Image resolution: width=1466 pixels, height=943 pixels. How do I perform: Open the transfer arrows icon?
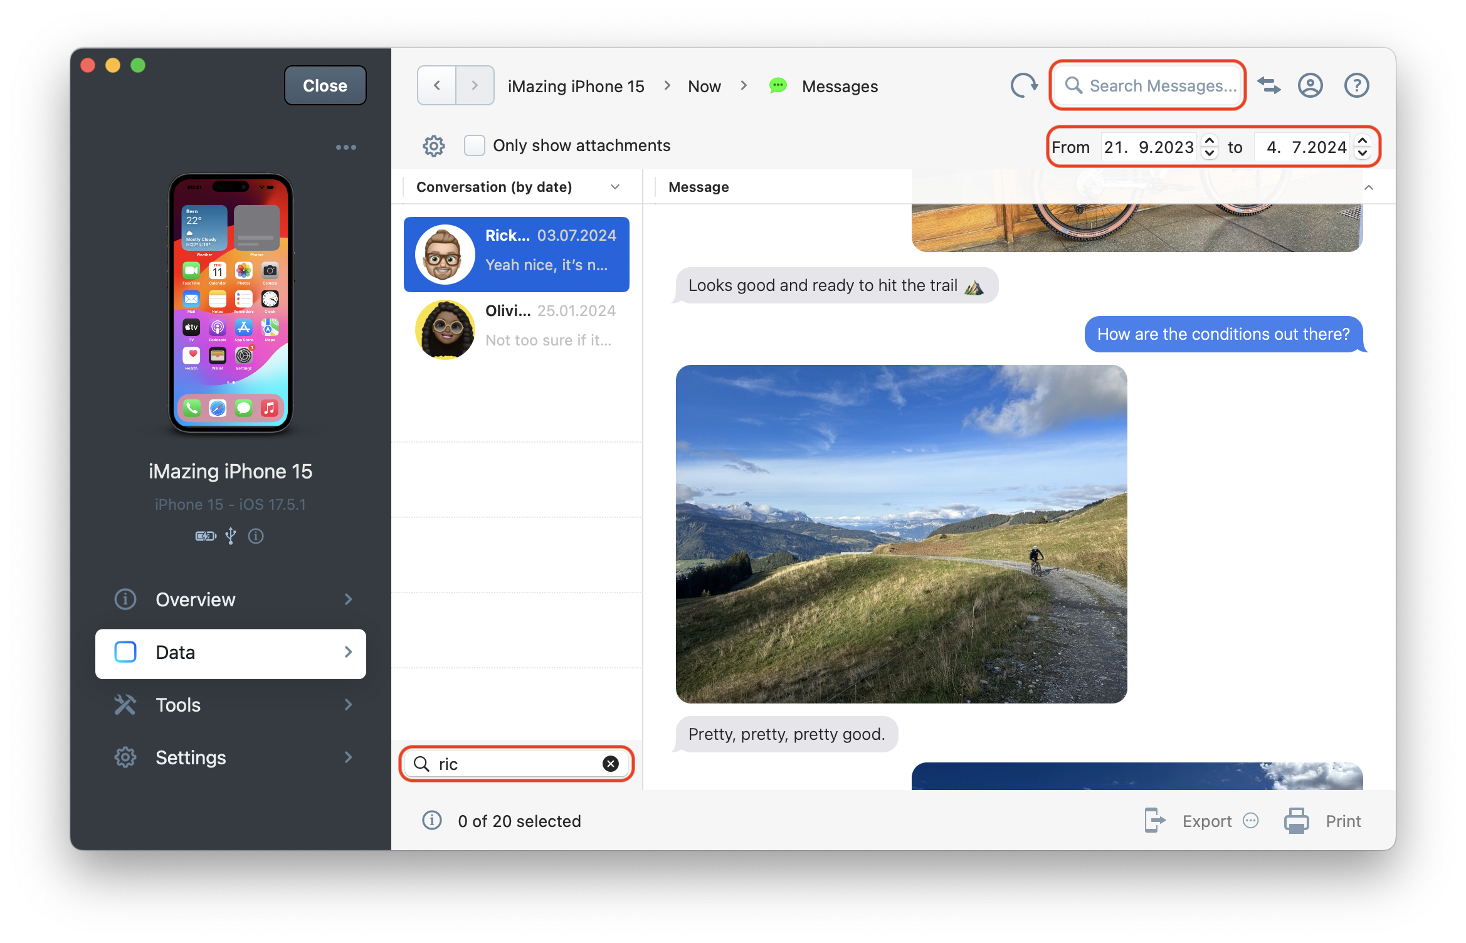(1269, 85)
